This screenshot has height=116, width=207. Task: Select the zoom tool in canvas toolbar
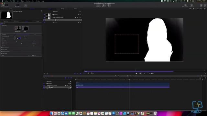(x=92, y=73)
